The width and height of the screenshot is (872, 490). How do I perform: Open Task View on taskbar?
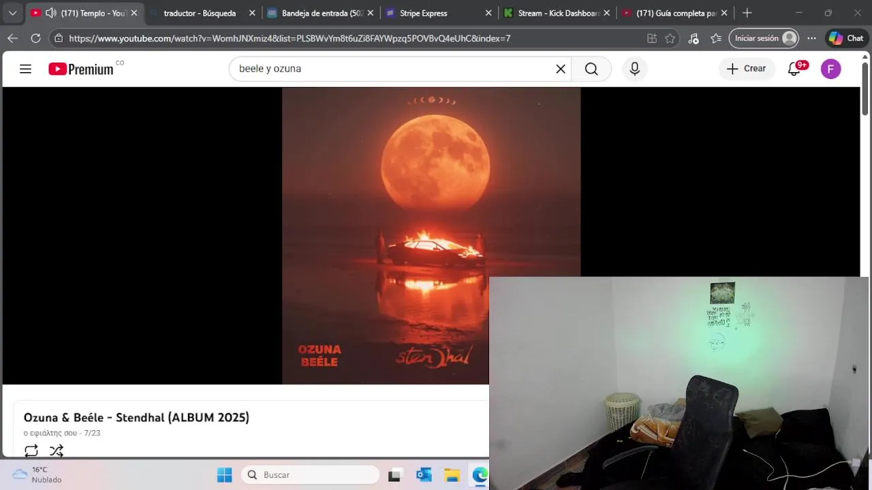394,474
